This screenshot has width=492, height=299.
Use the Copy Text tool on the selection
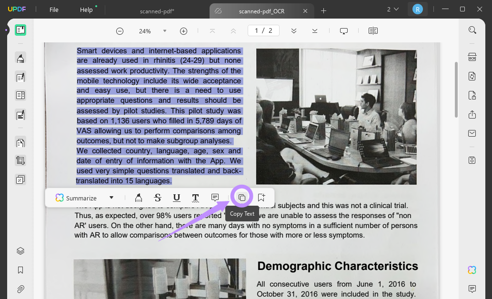242,197
